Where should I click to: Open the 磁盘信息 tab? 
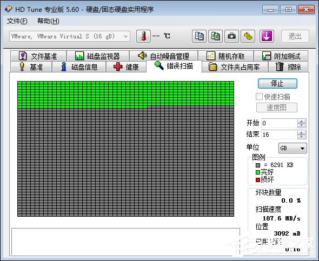[x=79, y=67]
